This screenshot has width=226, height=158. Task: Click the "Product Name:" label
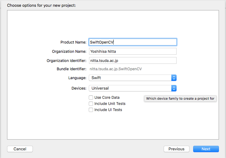[73, 42]
